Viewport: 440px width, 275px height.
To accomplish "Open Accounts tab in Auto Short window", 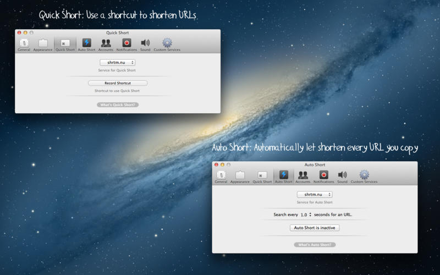I will (303, 177).
